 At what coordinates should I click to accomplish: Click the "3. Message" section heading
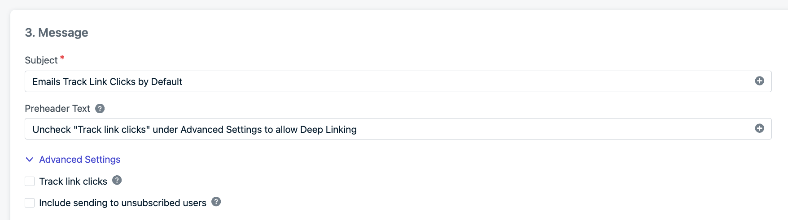point(57,33)
